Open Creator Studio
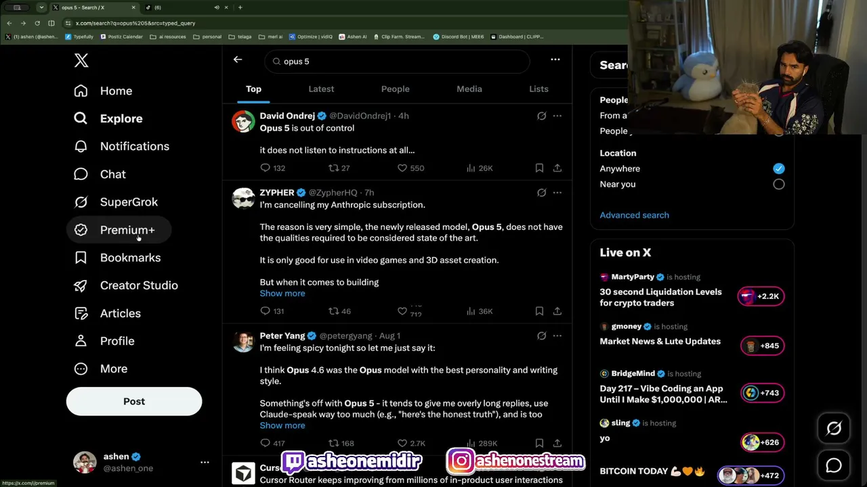 pyautogui.click(x=126, y=285)
